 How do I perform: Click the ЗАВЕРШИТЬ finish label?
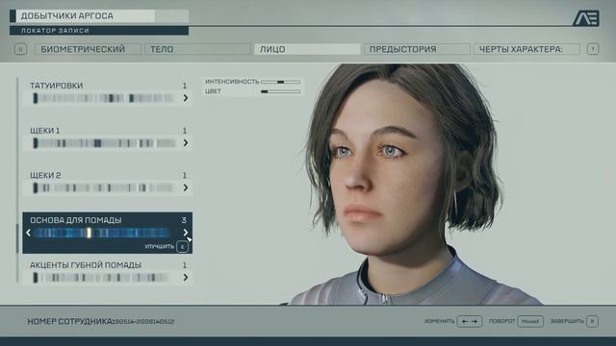[x=567, y=321]
